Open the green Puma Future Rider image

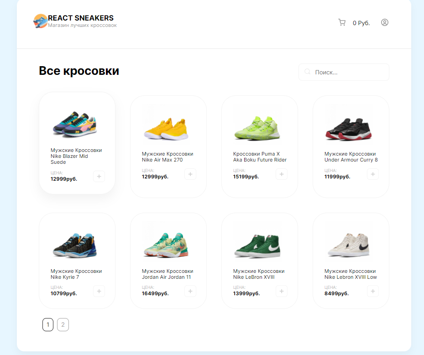[x=257, y=128]
